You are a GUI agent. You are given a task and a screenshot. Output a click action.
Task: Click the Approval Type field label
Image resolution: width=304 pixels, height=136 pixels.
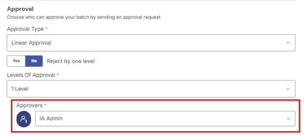(x=25, y=29)
